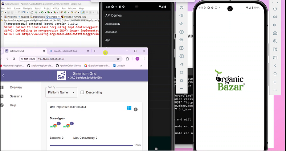This screenshot has width=286, height=151.
Task: Switch to Problems tab in Eclipse
Action: point(11,17)
